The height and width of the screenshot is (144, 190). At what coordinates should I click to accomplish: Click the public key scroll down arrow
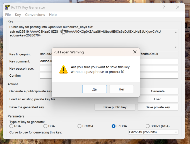click(x=175, y=47)
